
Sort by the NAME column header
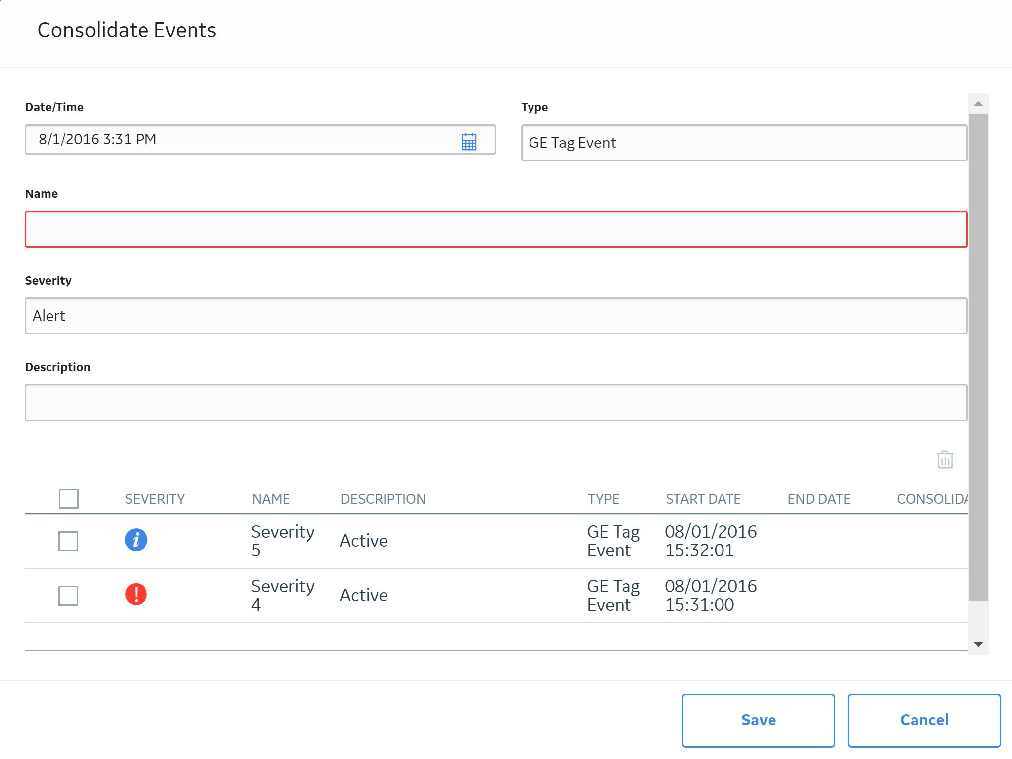(x=271, y=499)
